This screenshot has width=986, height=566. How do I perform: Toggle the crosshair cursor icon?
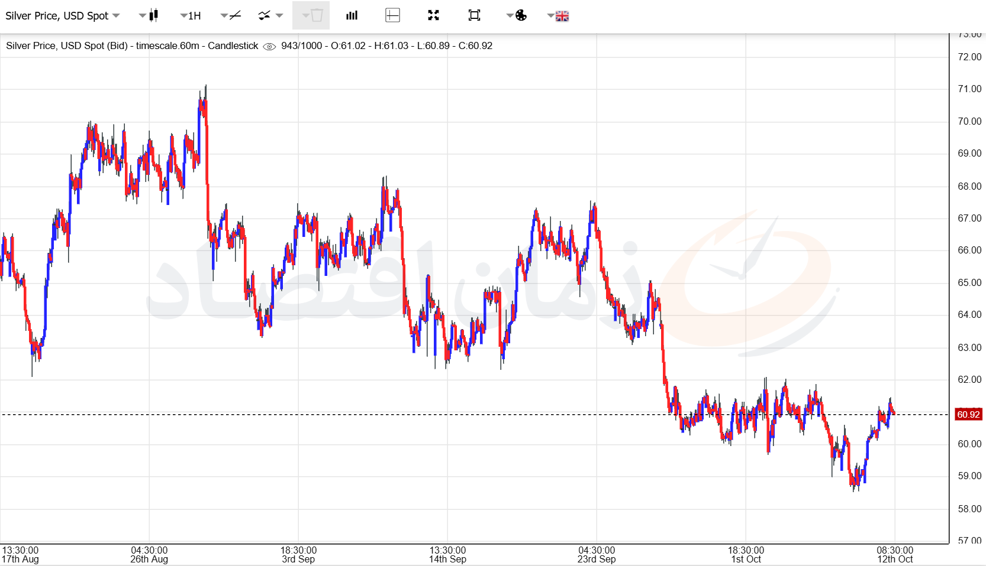coord(392,15)
